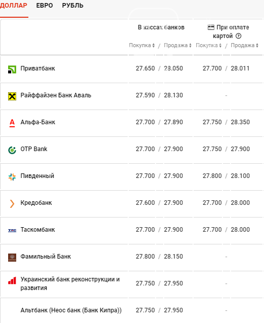Open the Фамильный Банк name link
Screen dimensions: 264x323
[x=46, y=257]
